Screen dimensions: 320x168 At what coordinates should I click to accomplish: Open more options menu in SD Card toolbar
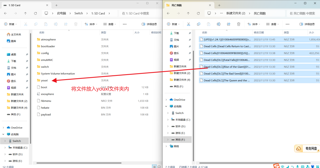tap(124, 24)
